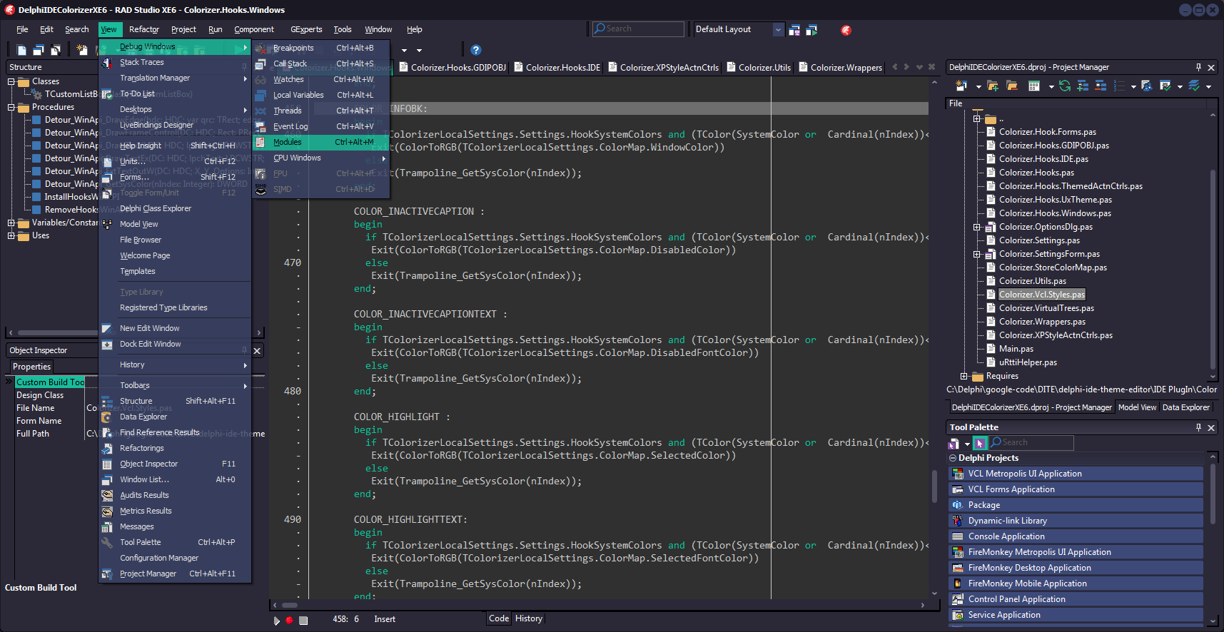Open the Help question mark icon
This screenshot has height=632, width=1224.
click(476, 50)
